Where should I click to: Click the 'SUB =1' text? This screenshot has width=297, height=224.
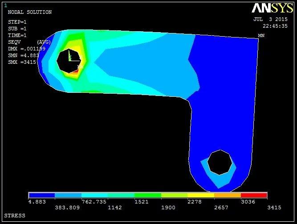point(17,29)
